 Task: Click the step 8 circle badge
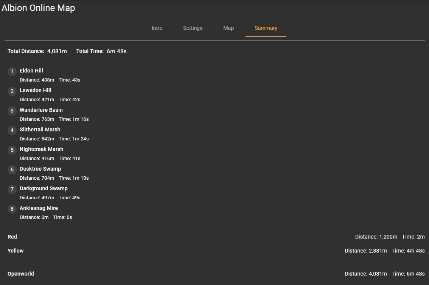pos(12,209)
